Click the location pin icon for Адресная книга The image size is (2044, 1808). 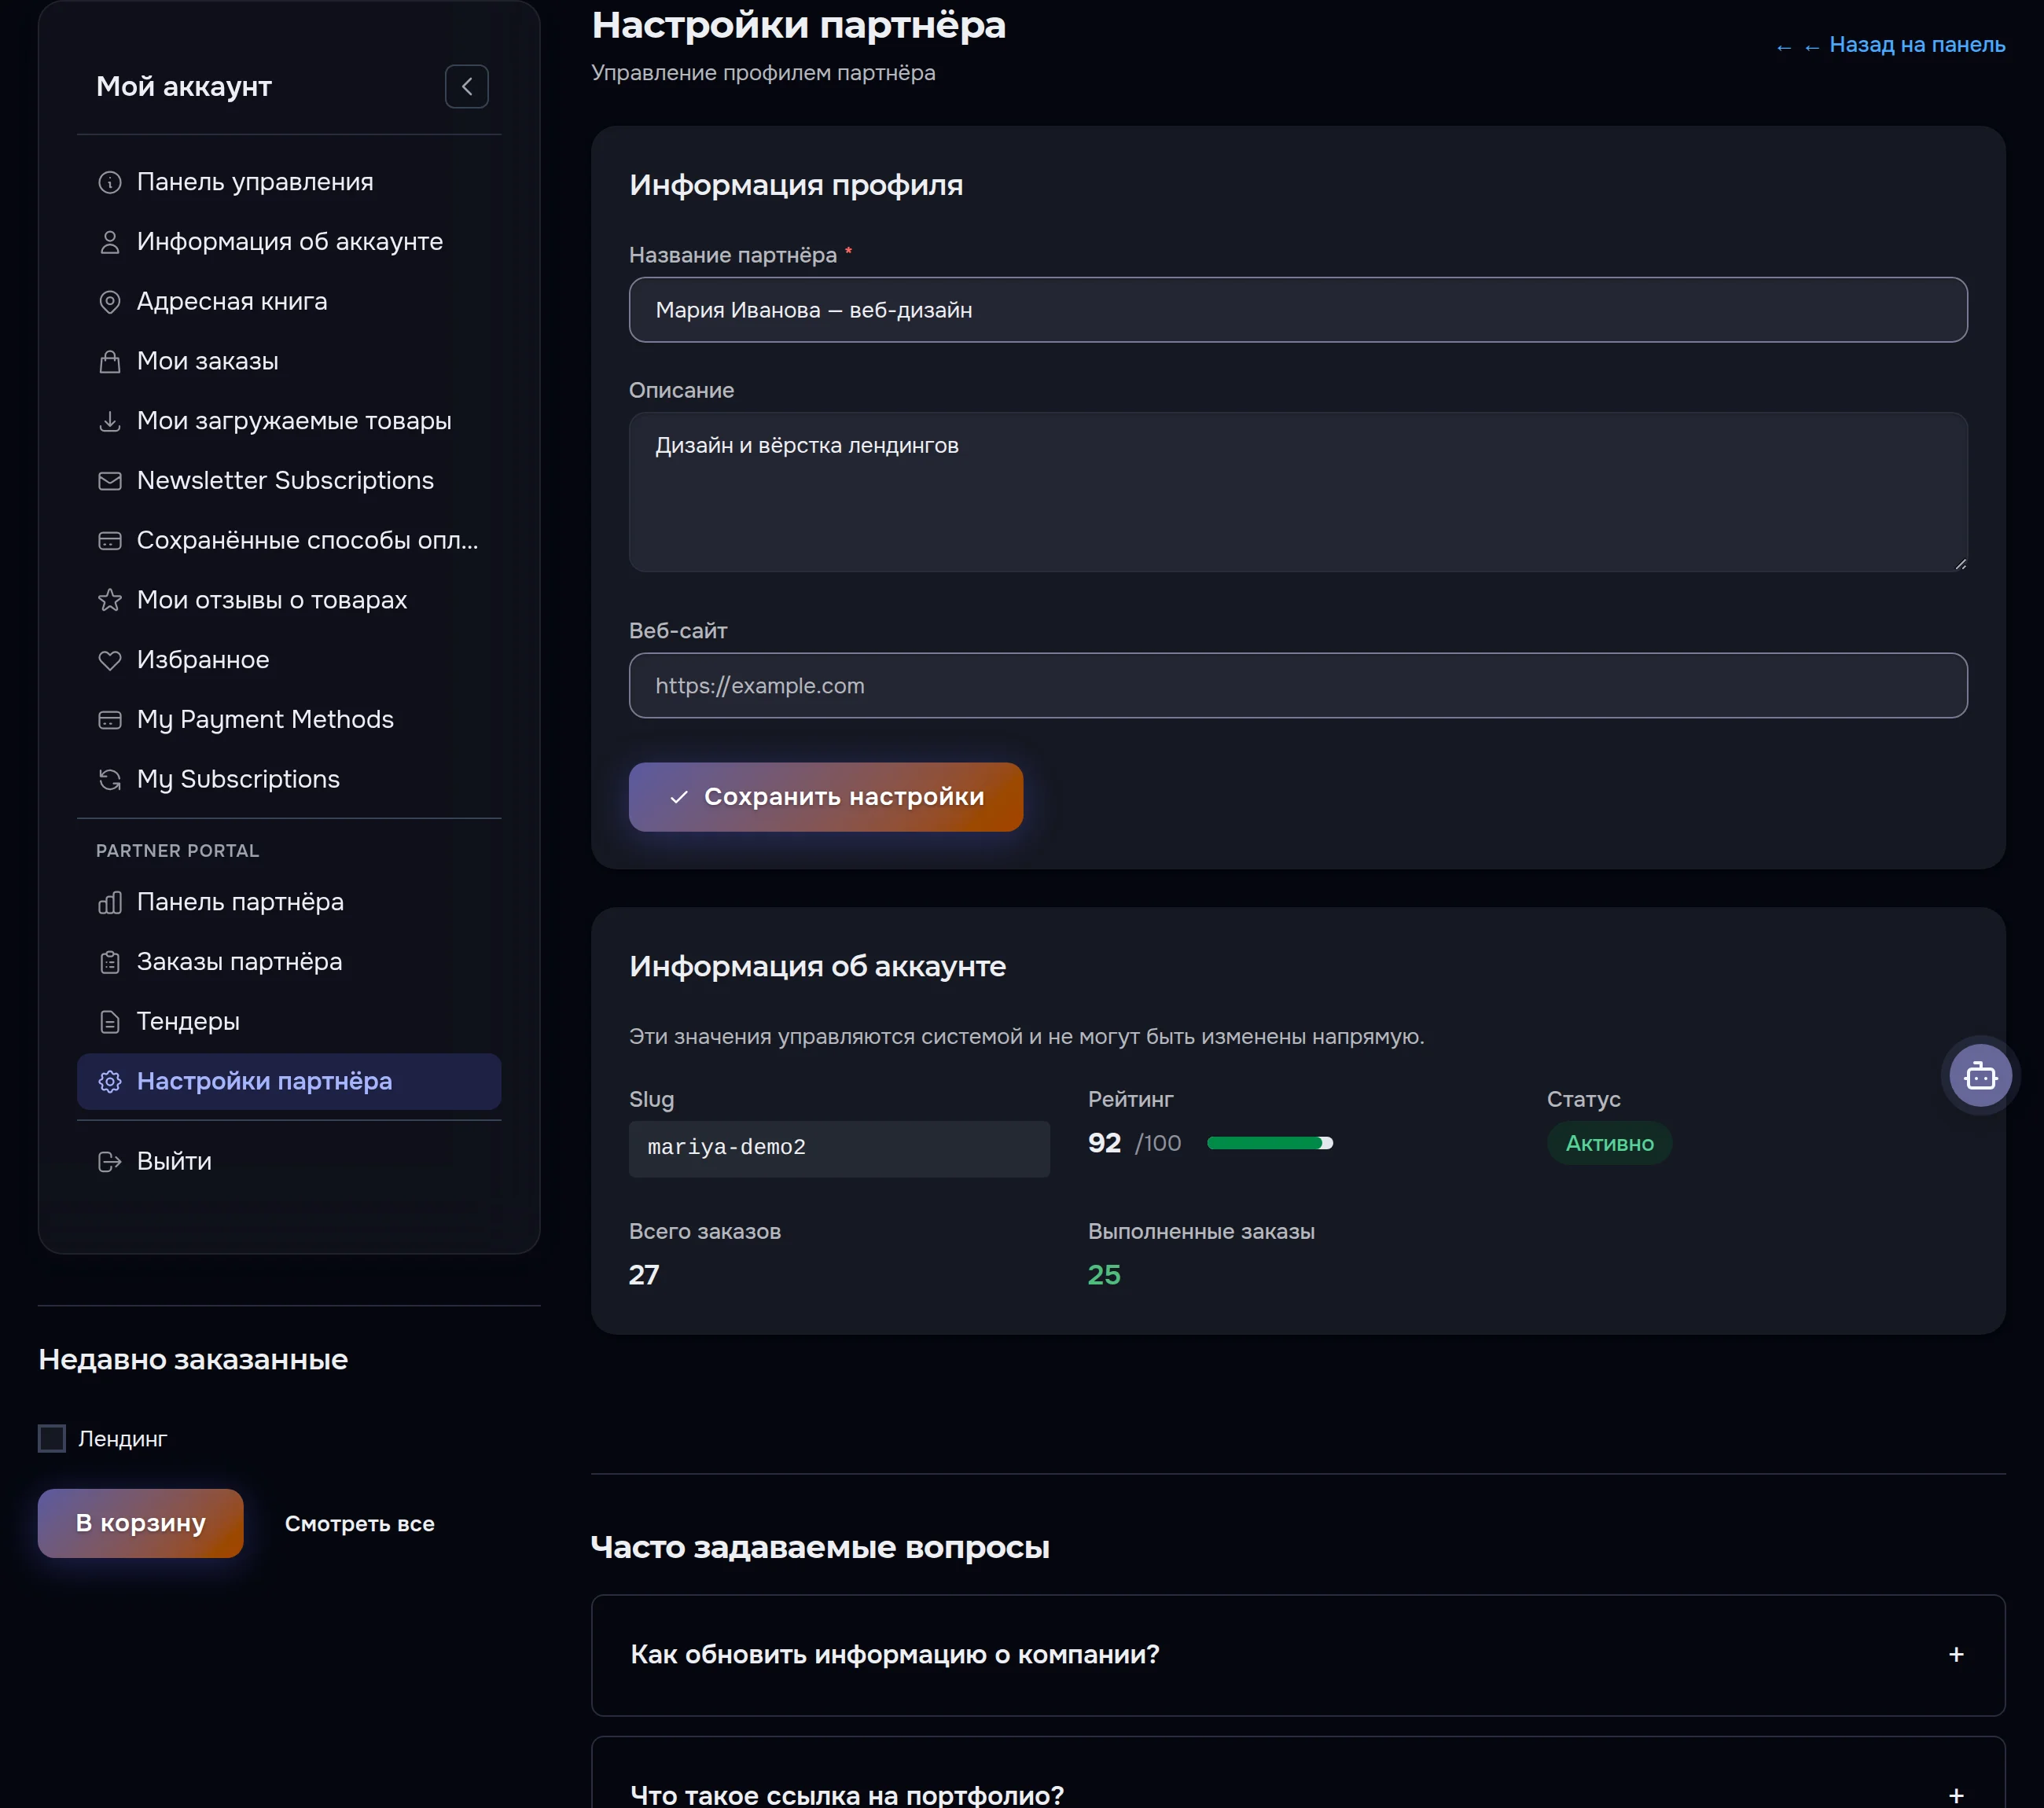[110, 302]
